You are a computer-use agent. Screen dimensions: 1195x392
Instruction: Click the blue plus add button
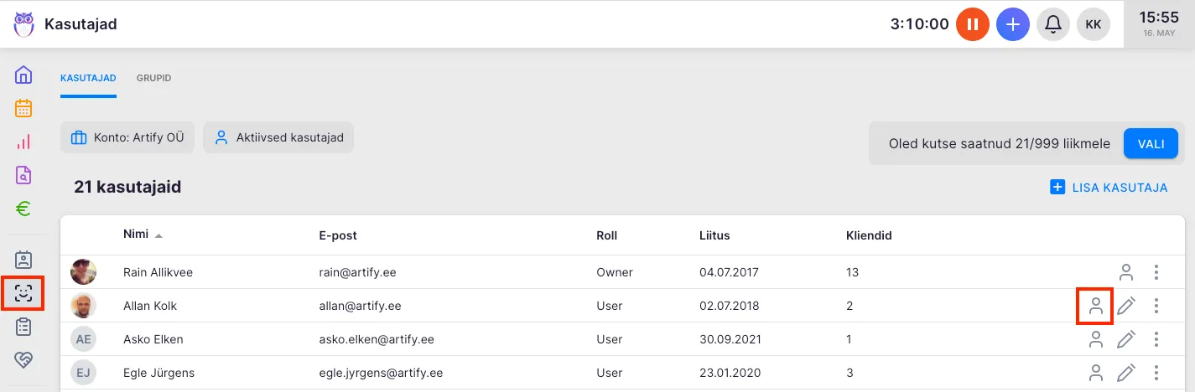[x=1013, y=24]
